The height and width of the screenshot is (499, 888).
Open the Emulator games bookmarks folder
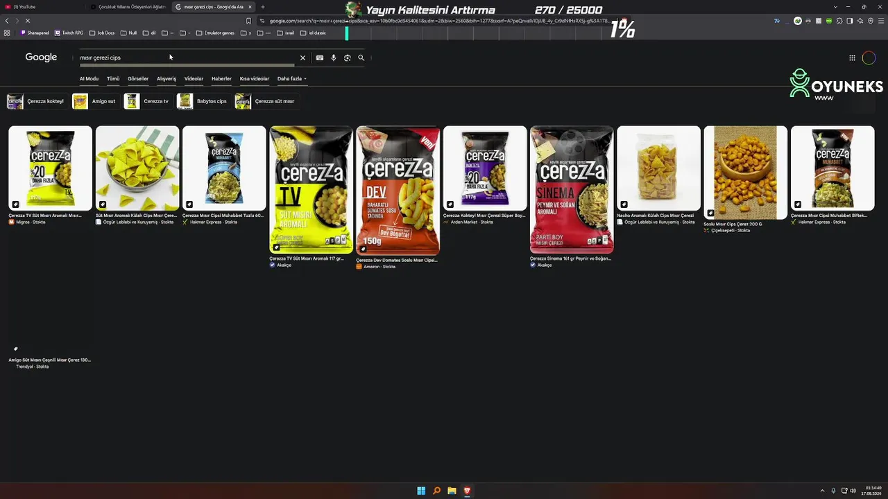(215, 33)
